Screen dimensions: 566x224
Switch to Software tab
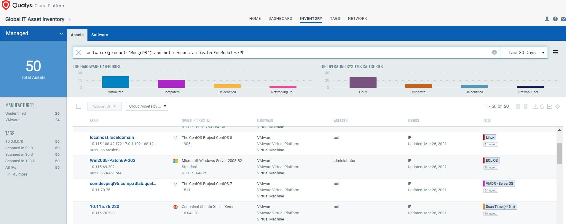point(100,35)
